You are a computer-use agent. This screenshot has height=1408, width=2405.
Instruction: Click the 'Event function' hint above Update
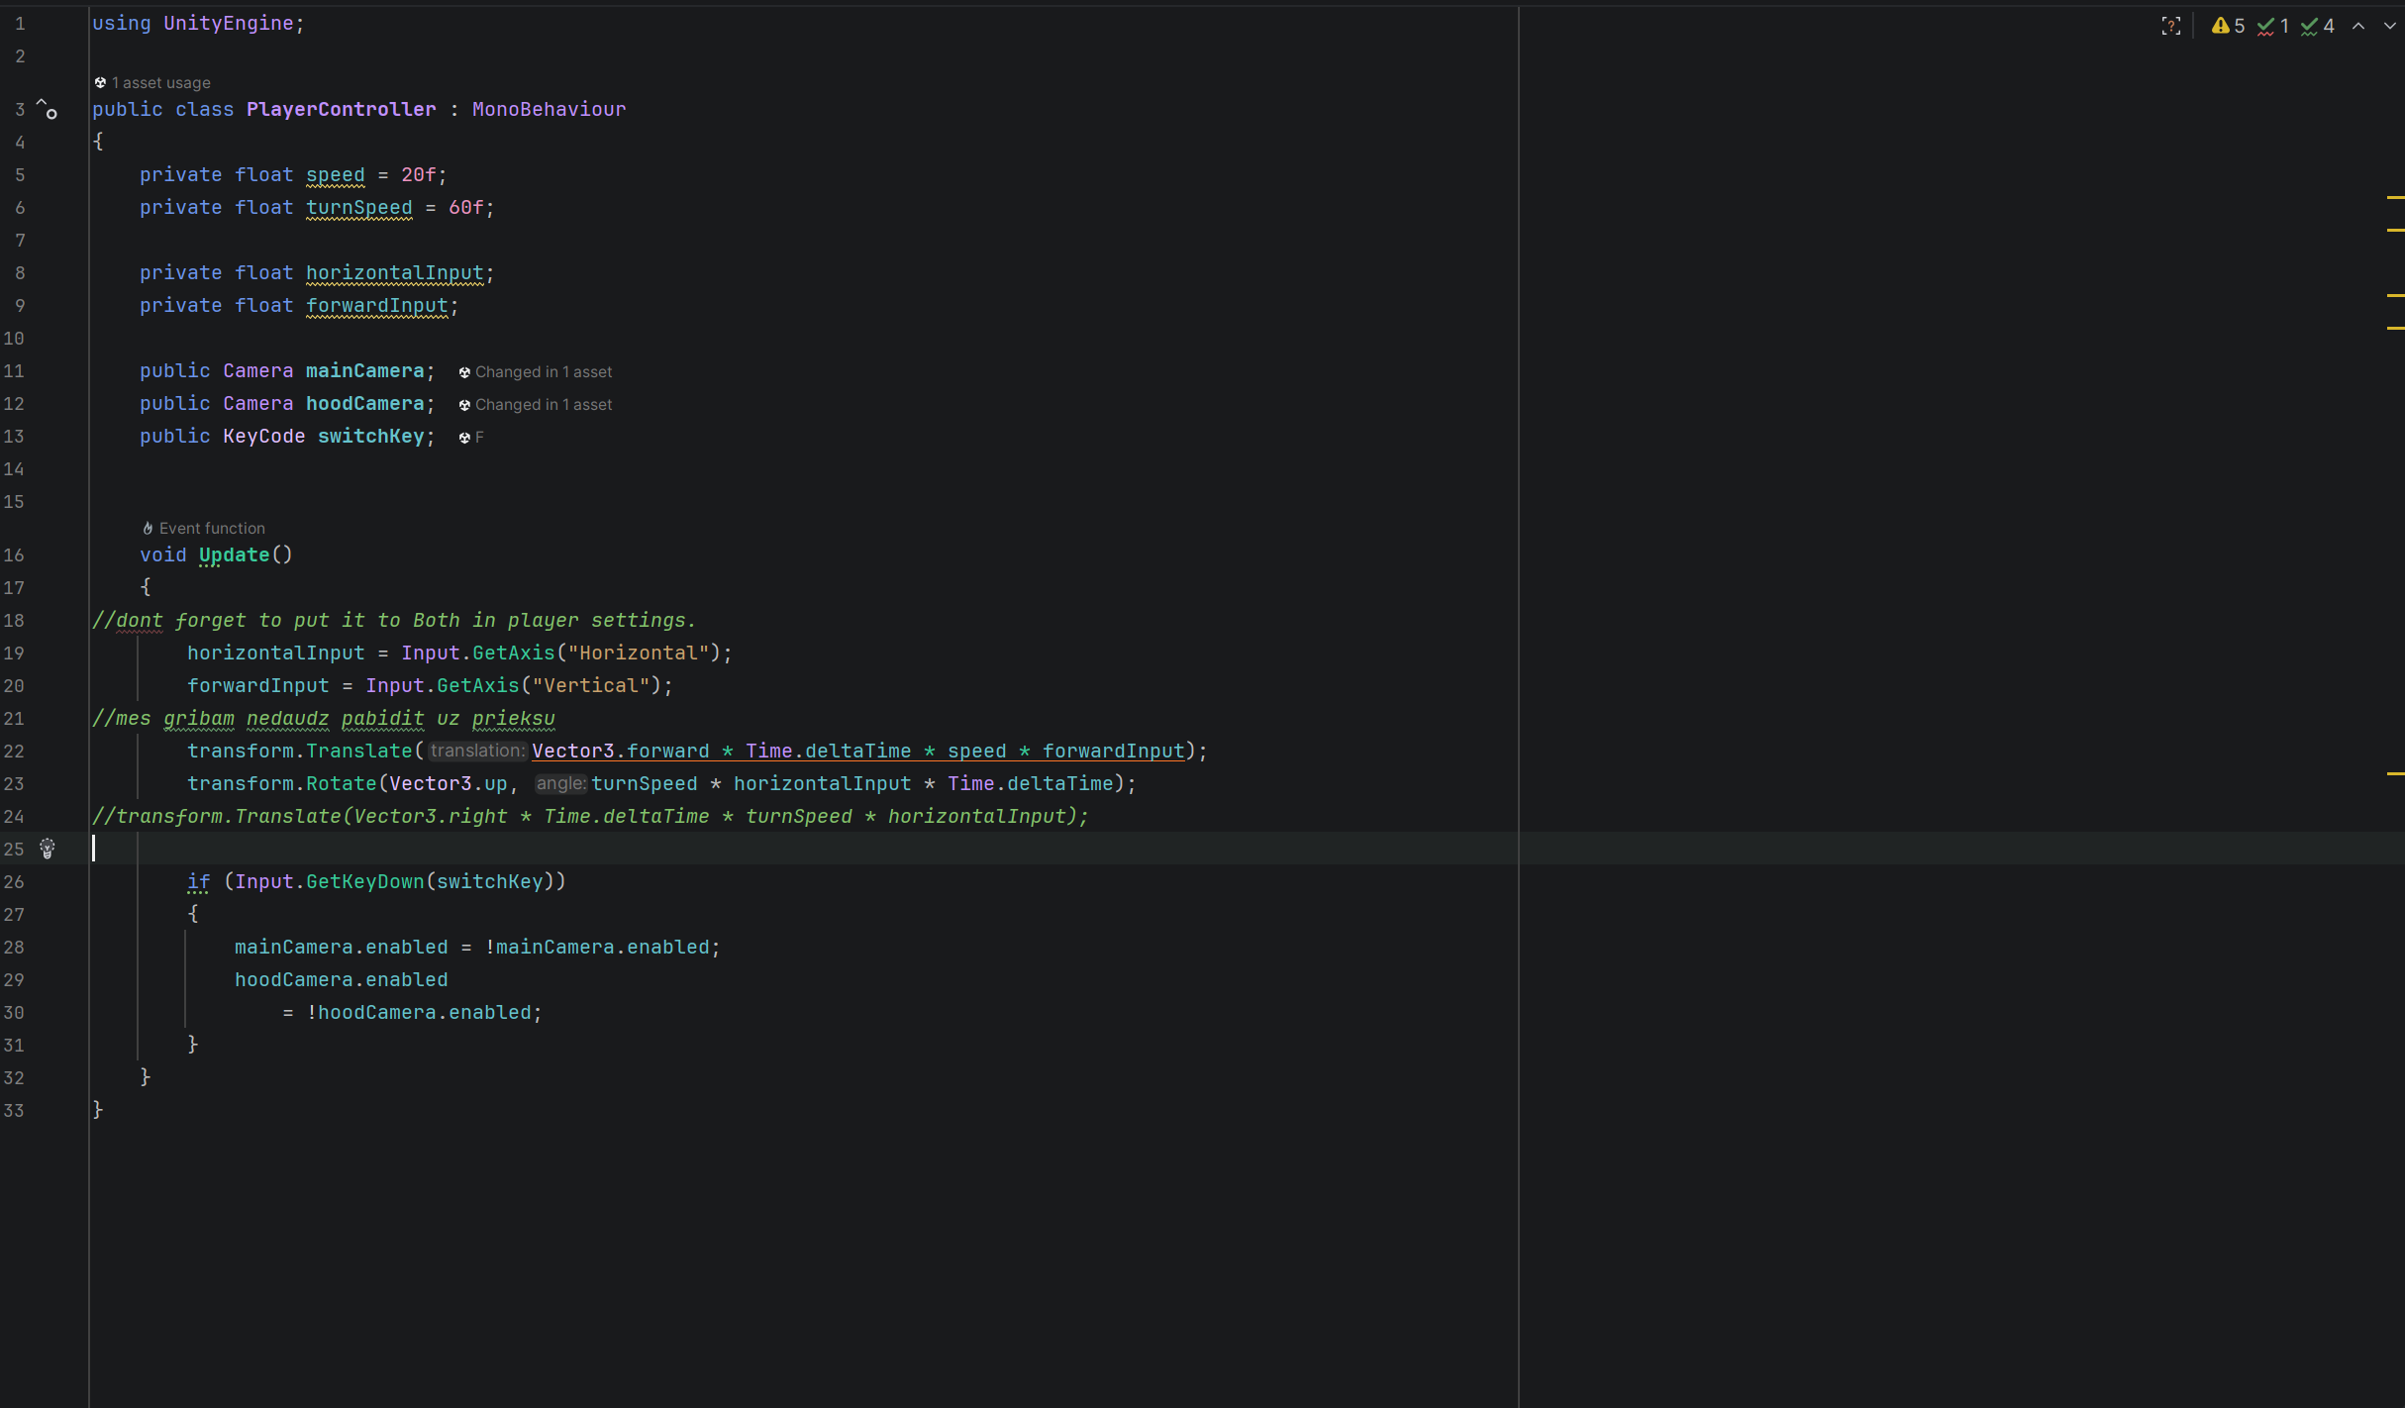(x=211, y=529)
